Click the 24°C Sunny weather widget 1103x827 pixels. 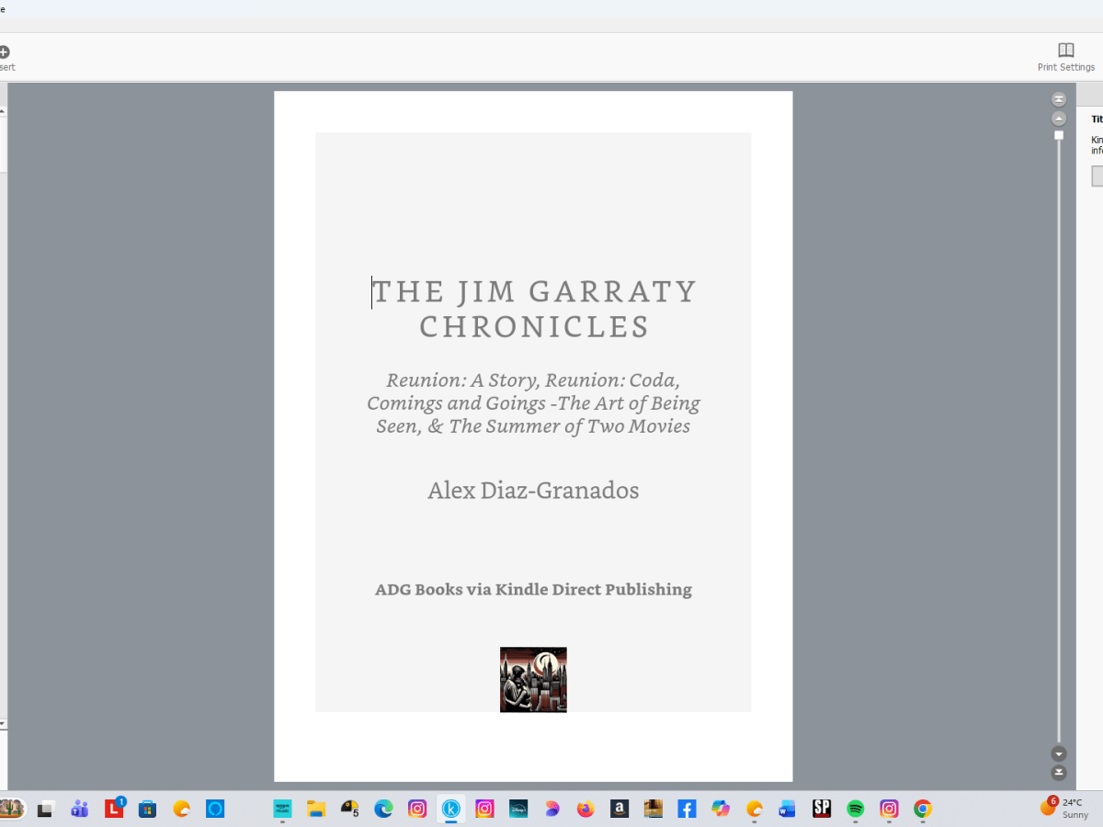1062,809
